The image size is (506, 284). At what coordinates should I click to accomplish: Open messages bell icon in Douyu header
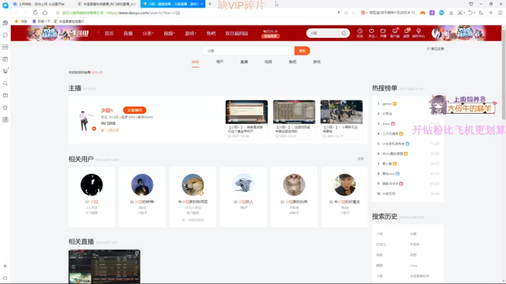[406, 33]
